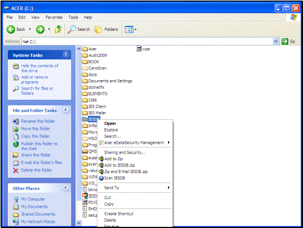Click Share this folder task
The width and height of the screenshot is (303, 228).
click(x=36, y=155)
